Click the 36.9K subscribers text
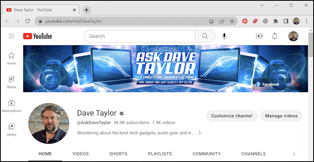Viewport: 314px width, 162px height. (x=131, y=123)
